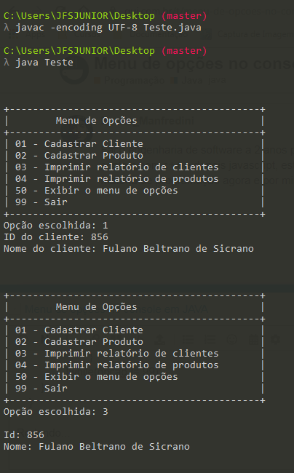This screenshot has width=294, height=473.
Task: Click the 'Opção escolhida: 3' line
Action: tap(56, 412)
